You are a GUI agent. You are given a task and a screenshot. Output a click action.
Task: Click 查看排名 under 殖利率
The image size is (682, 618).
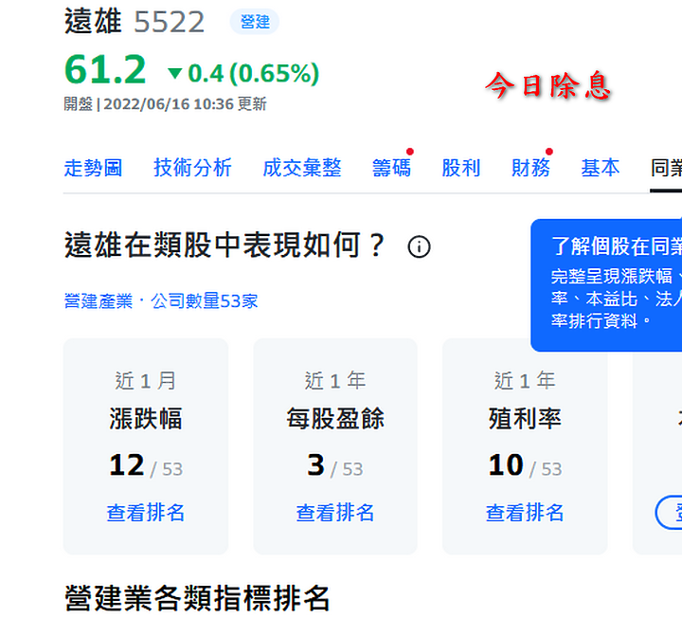(525, 512)
